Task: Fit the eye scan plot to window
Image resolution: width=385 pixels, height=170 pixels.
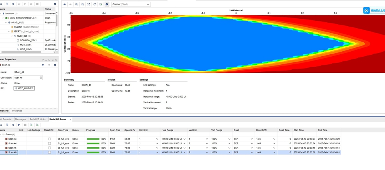Action: 89,4
